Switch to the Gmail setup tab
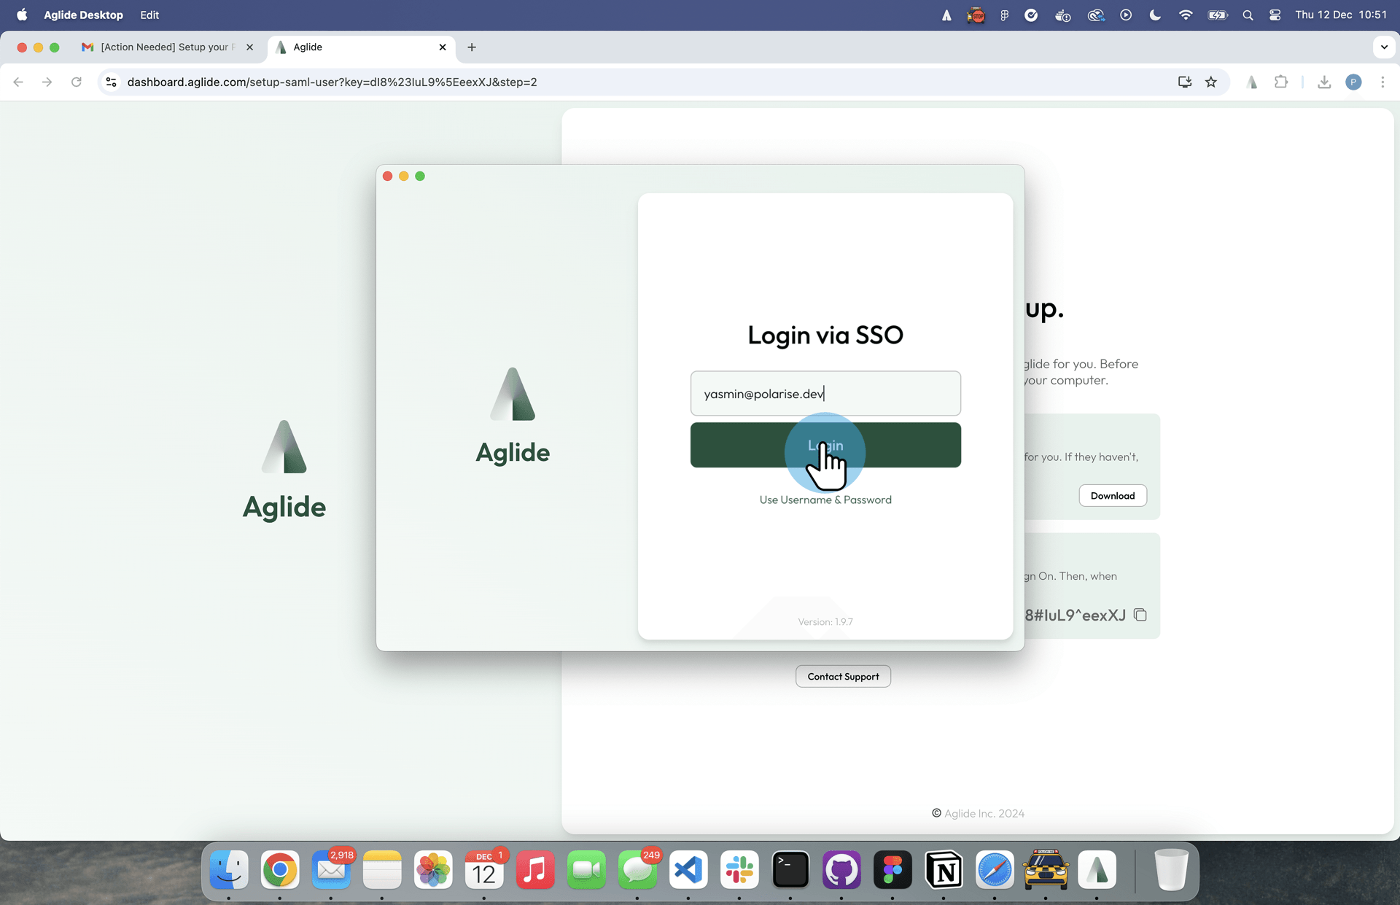Screen dimensions: 1400x905 tap(164, 47)
